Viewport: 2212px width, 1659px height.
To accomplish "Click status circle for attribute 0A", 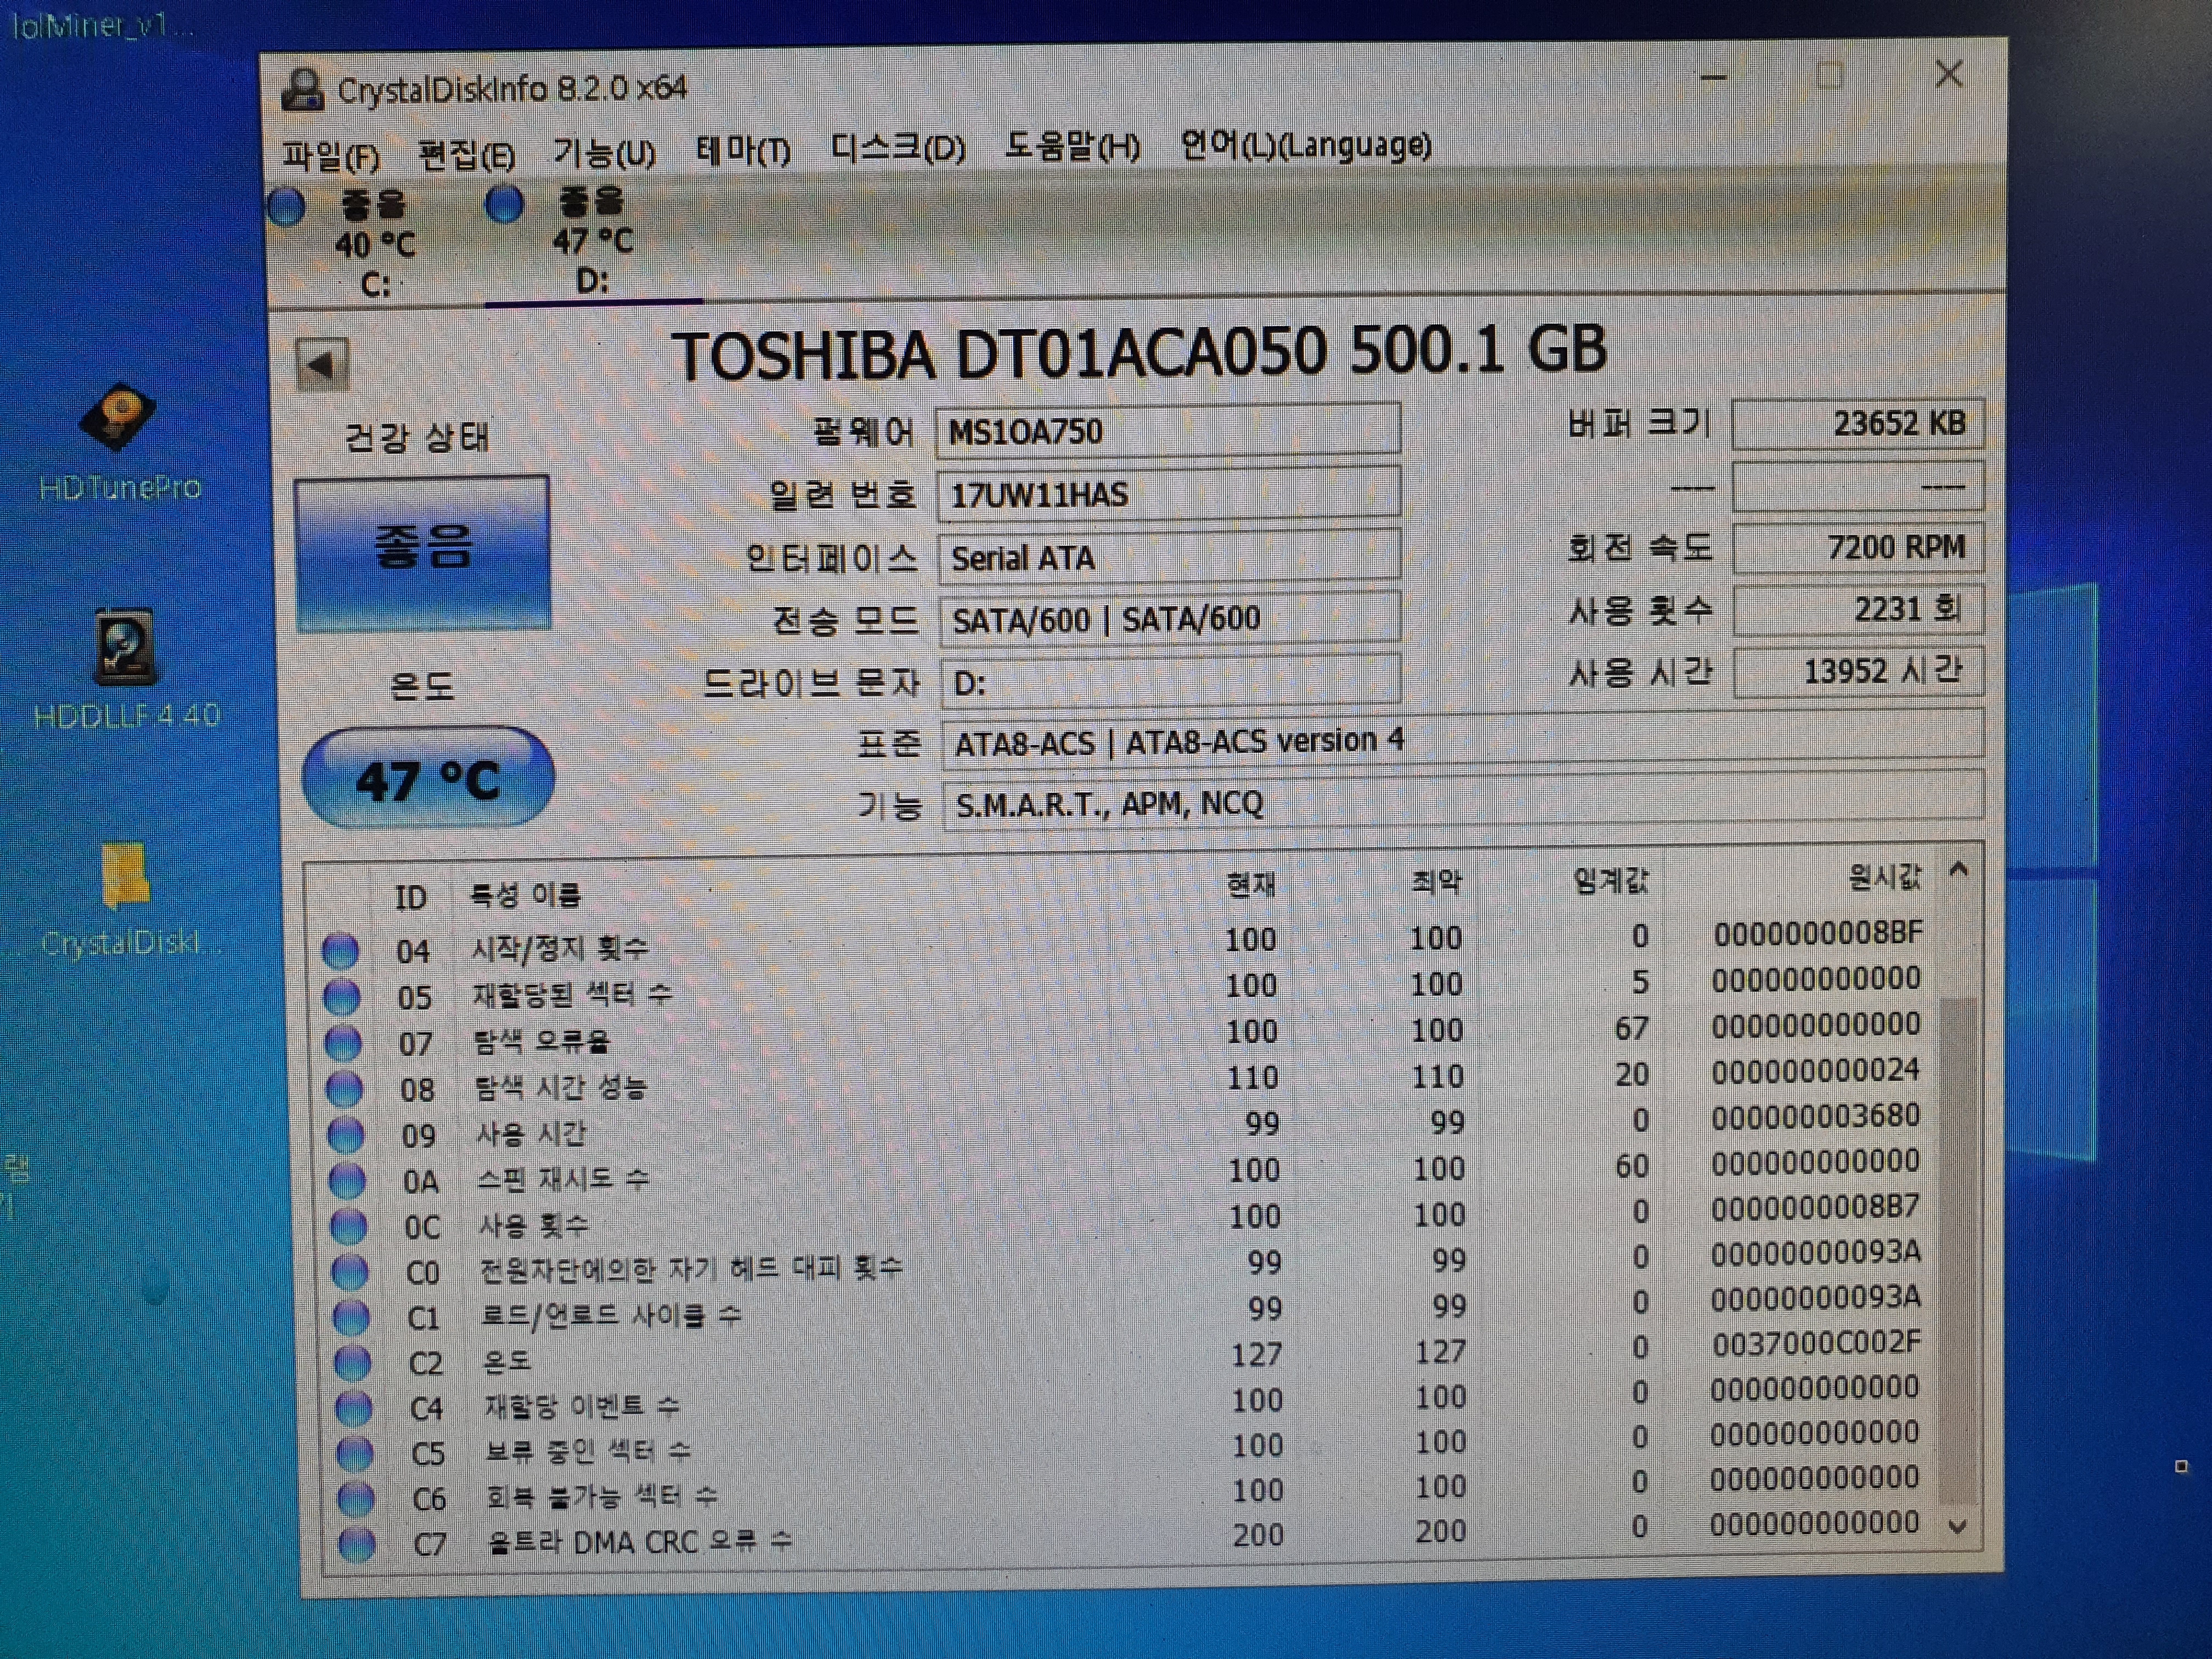I will [x=347, y=1180].
